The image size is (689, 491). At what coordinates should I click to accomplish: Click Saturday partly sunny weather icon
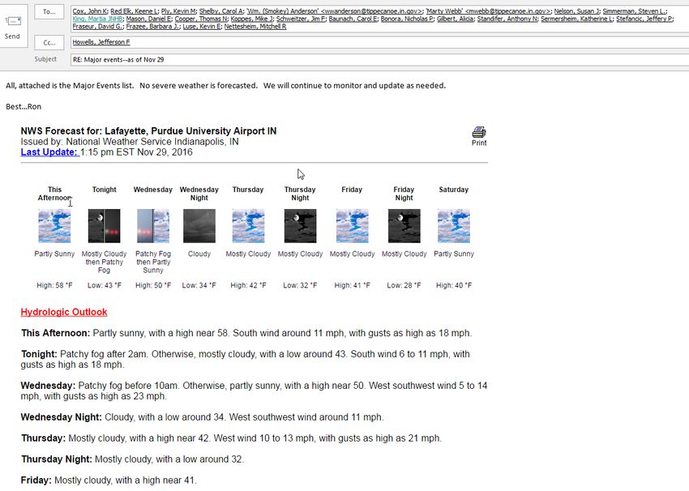pyautogui.click(x=453, y=226)
